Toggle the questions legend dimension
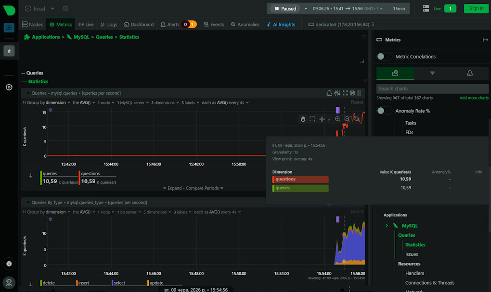The height and width of the screenshot is (292, 491). (97, 178)
